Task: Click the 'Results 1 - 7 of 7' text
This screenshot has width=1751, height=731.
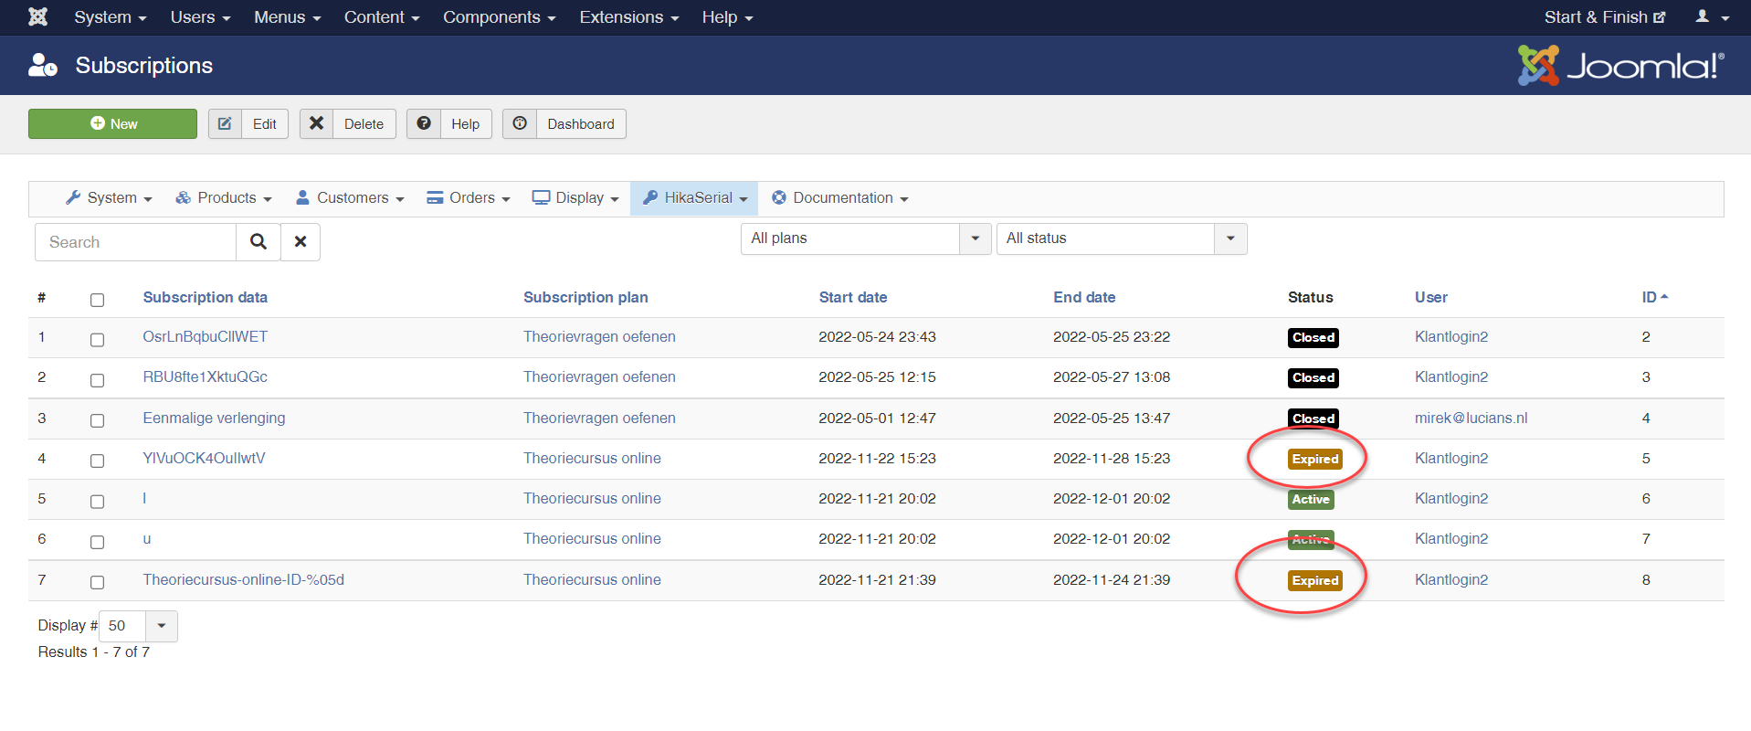Action: pyautogui.click(x=94, y=652)
